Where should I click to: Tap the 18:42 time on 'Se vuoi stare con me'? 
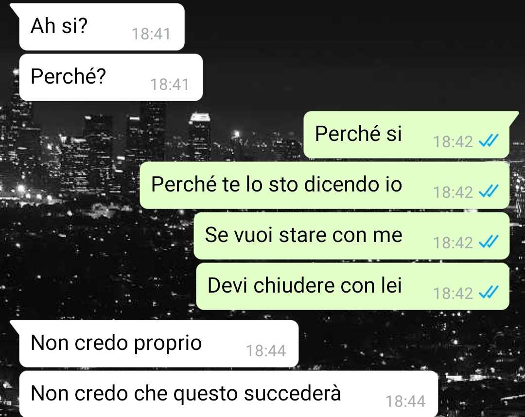click(x=453, y=243)
